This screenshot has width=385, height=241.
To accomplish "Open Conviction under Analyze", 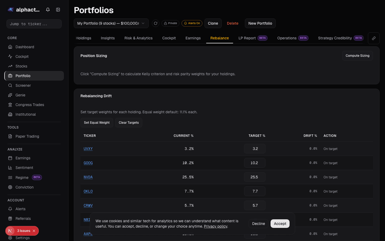I will 24,187.
